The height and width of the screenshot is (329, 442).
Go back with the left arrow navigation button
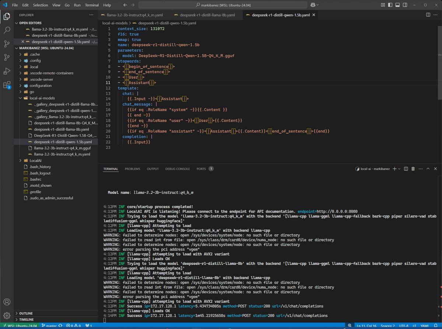[x=126, y=5]
